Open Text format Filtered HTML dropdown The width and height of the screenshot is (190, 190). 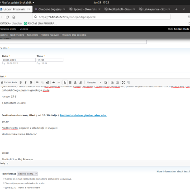tap(27, 174)
